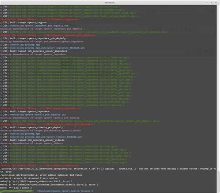This screenshot has height=193, width=220.
Task: Click 'Scanning dependencies of target opencv_videoio' line
Action: [x=32, y=143]
